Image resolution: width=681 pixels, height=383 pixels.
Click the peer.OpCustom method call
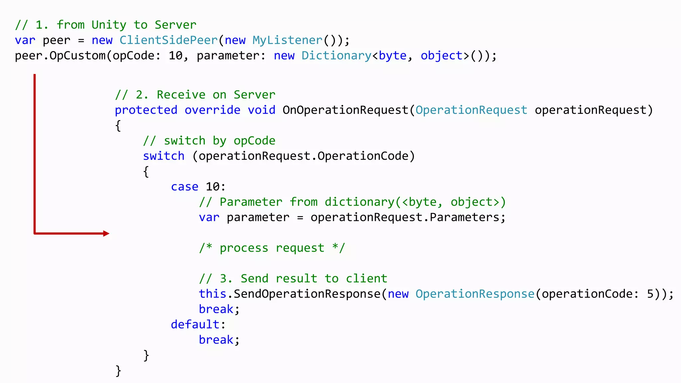60,56
